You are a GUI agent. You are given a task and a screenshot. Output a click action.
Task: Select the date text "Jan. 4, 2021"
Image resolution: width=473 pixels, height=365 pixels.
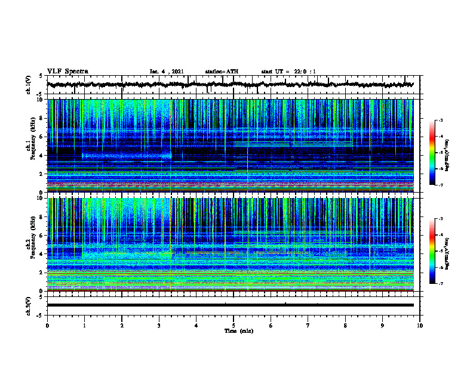(167, 72)
